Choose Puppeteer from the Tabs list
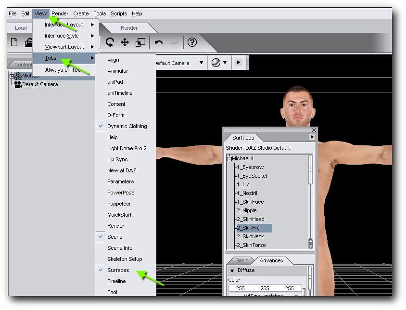 126,204
